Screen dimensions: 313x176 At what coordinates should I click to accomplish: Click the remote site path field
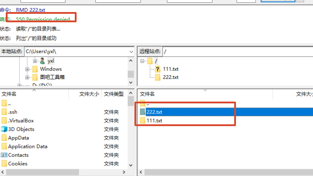click(x=238, y=52)
